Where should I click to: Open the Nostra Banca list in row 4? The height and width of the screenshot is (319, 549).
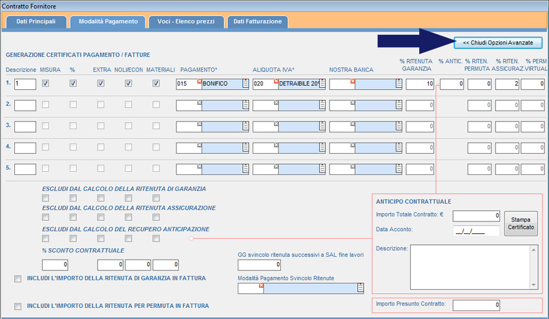399,148
